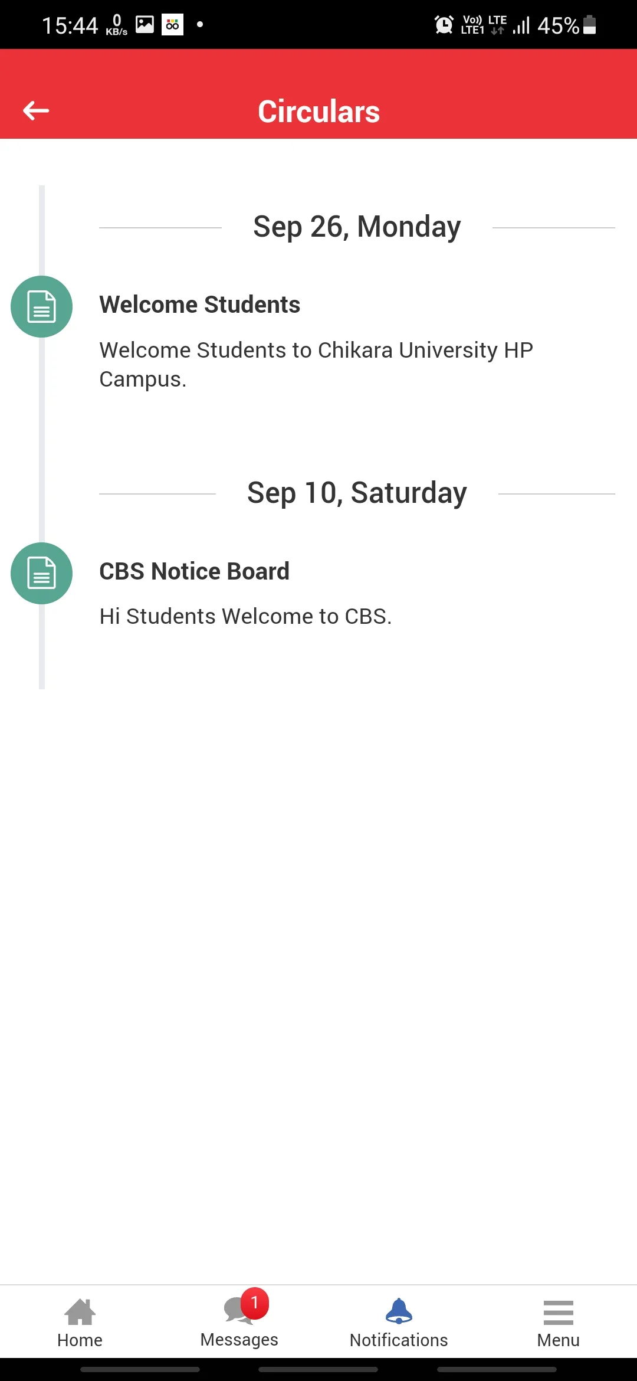The height and width of the screenshot is (1381, 637).
Task: Tap the alarm clock status icon
Action: click(x=444, y=25)
